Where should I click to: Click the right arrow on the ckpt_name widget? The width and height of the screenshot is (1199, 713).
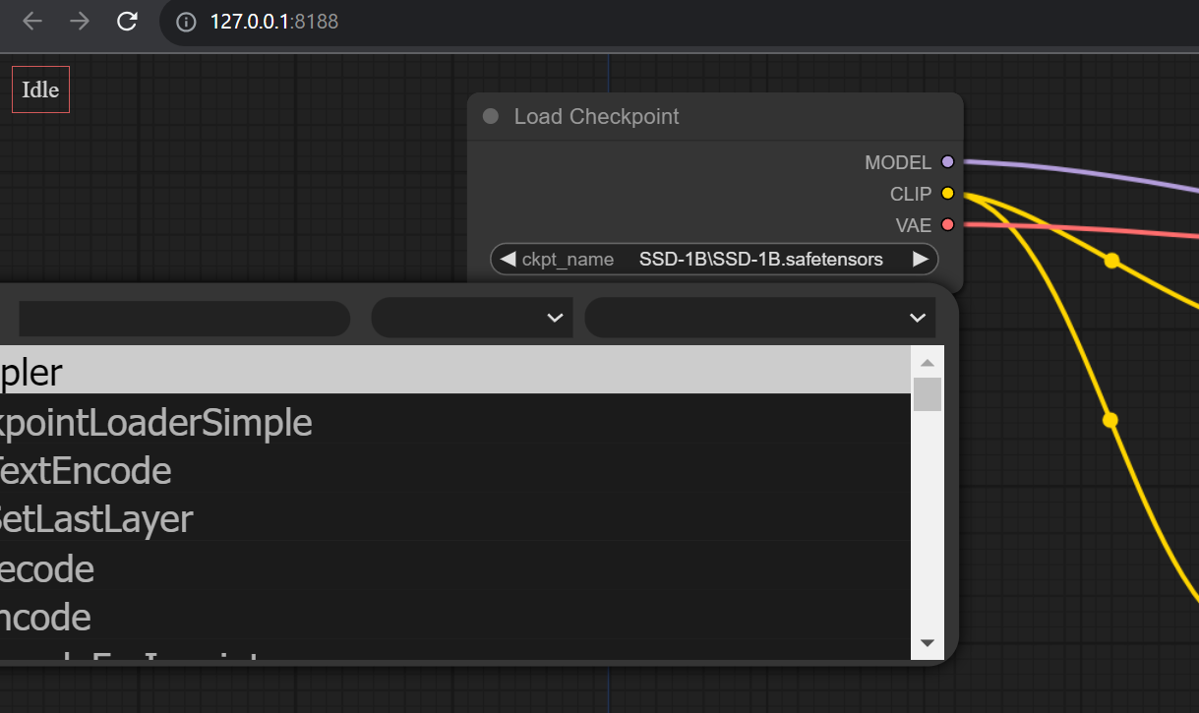point(920,259)
